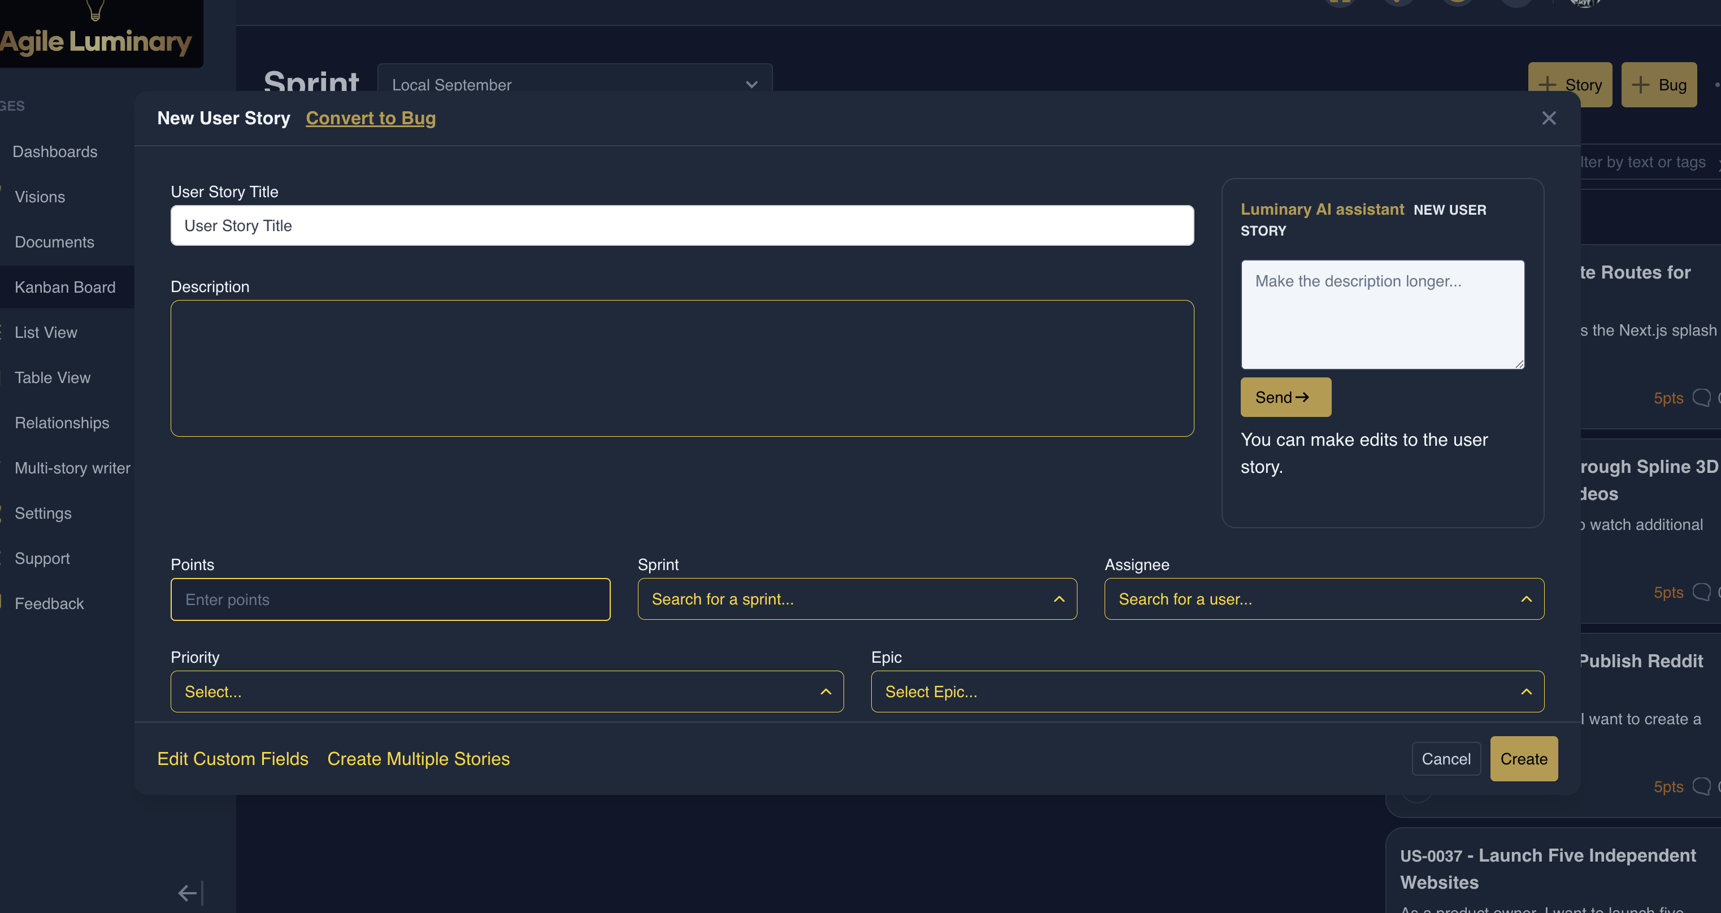Click Create Multiple Stories link
This screenshot has height=913, width=1721.
tap(418, 759)
